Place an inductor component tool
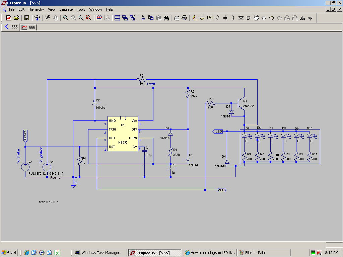 point(233,18)
